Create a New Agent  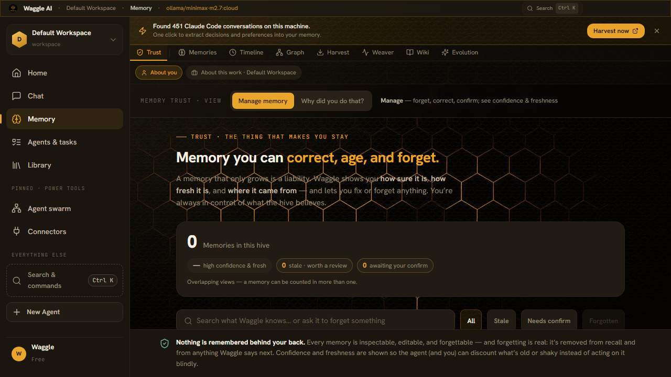point(64,312)
